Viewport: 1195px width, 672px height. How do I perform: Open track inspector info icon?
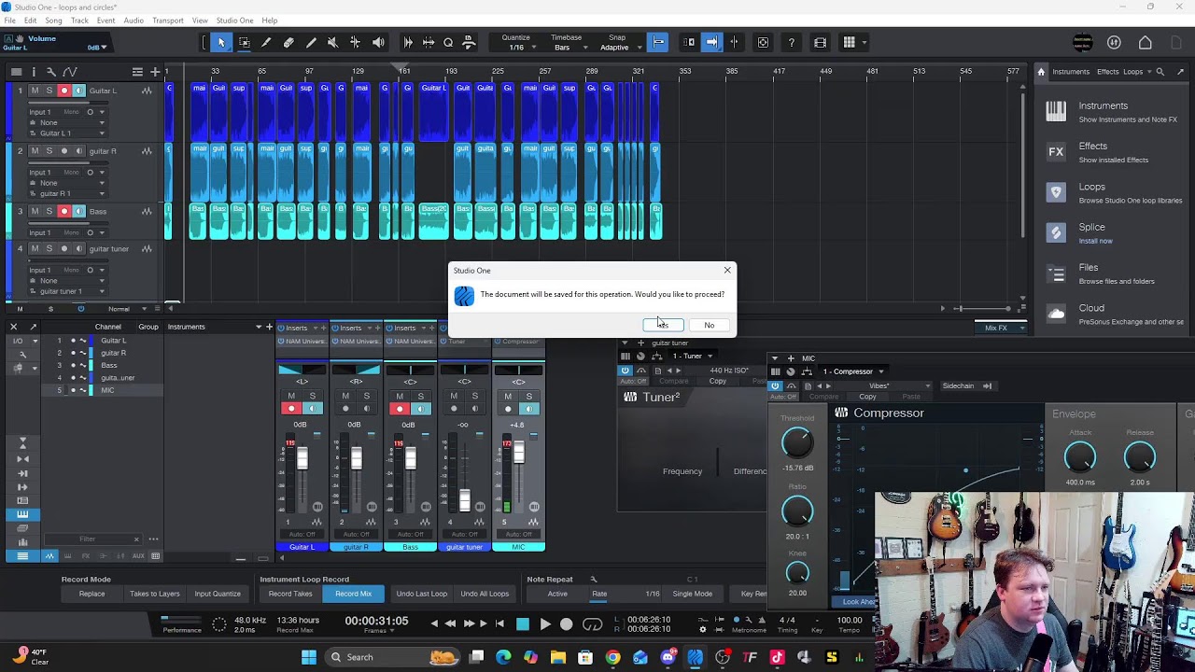(x=34, y=72)
